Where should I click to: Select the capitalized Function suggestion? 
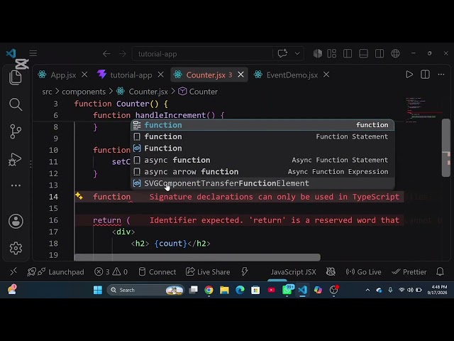point(263,148)
